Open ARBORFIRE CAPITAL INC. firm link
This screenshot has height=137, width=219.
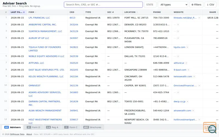point(42,25)
